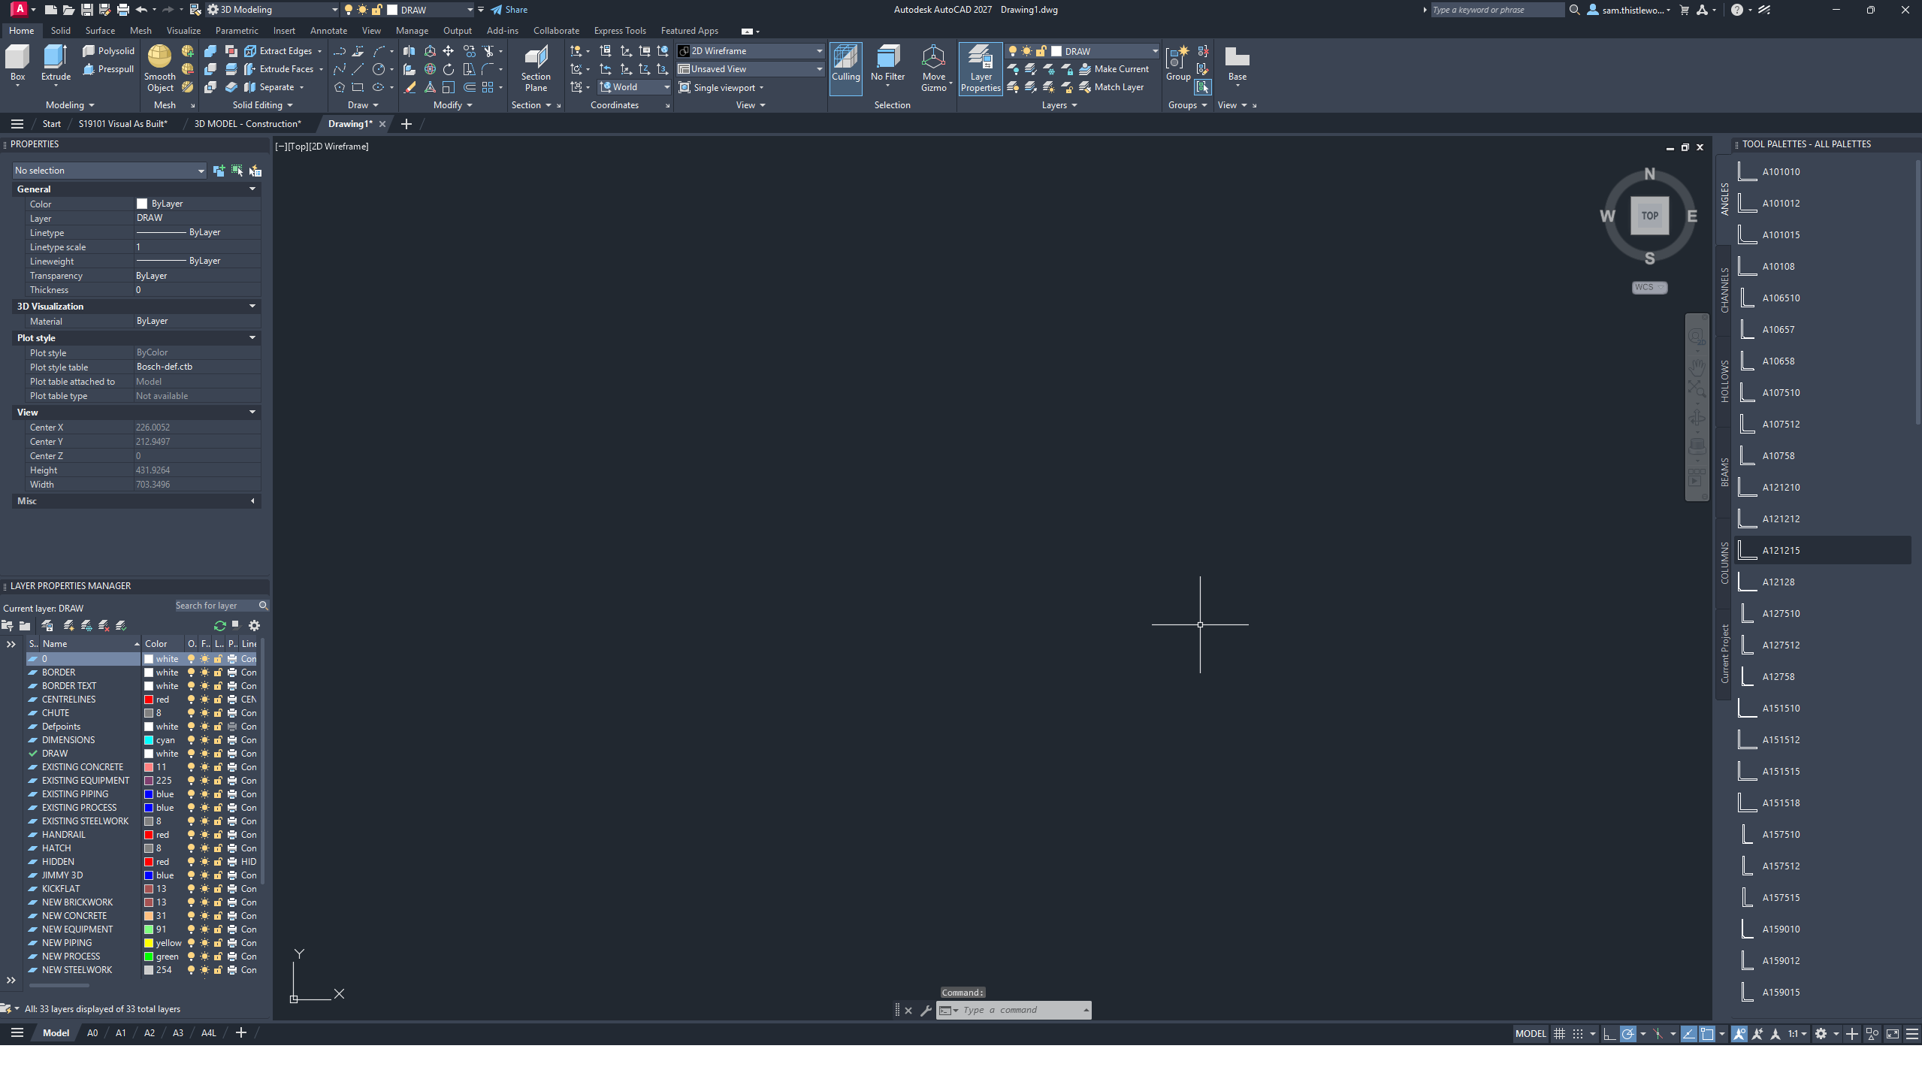Click red color swatch of CENTRELINES layer
1922x1079 pixels.
[x=149, y=700]
